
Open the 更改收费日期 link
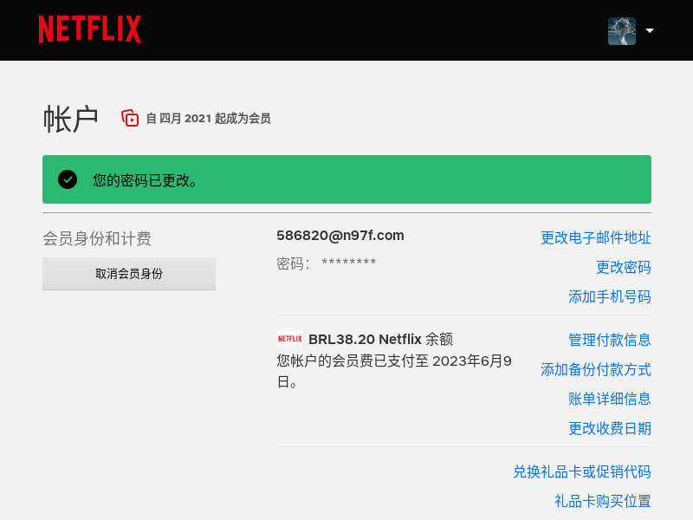point(610,428)
